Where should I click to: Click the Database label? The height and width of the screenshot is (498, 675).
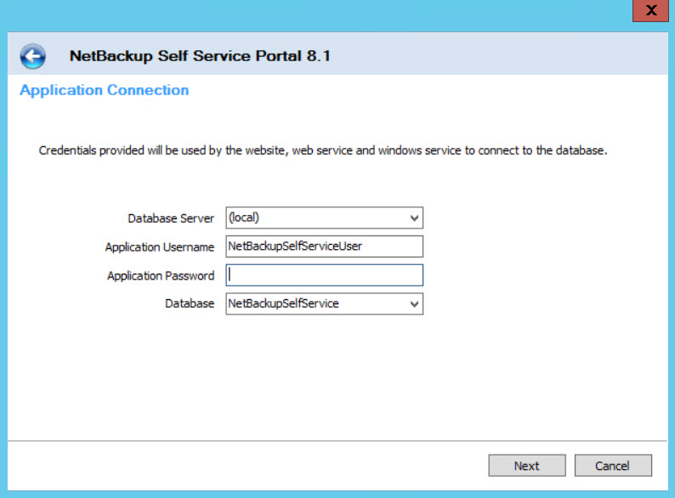click(x=190, y=303)
